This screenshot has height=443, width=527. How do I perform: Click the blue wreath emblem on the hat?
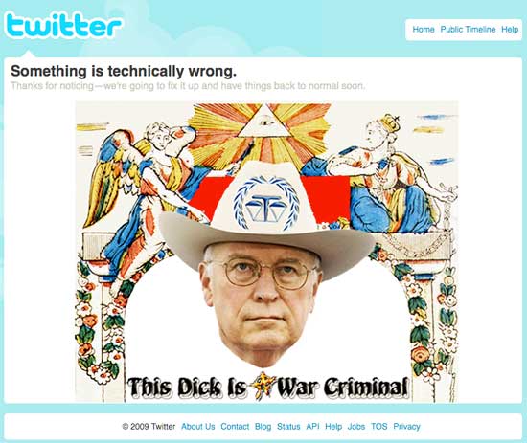[x=266, y=204]
